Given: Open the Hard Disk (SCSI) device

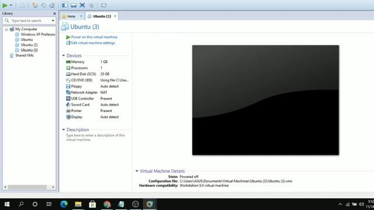Looking at the screenshot, I should (x=84, y=74).
